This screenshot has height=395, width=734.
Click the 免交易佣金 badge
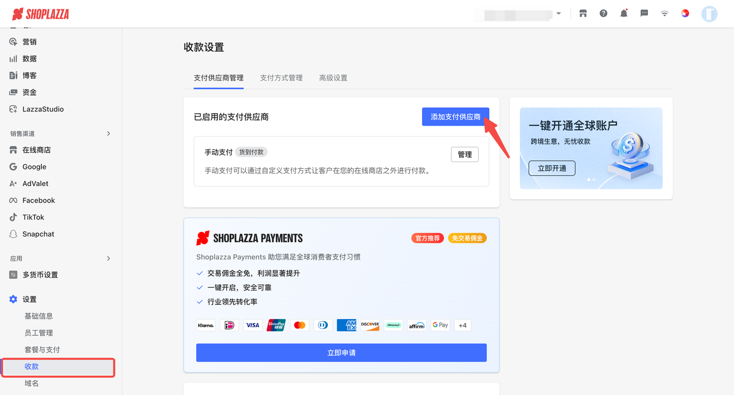pos(467,238)
